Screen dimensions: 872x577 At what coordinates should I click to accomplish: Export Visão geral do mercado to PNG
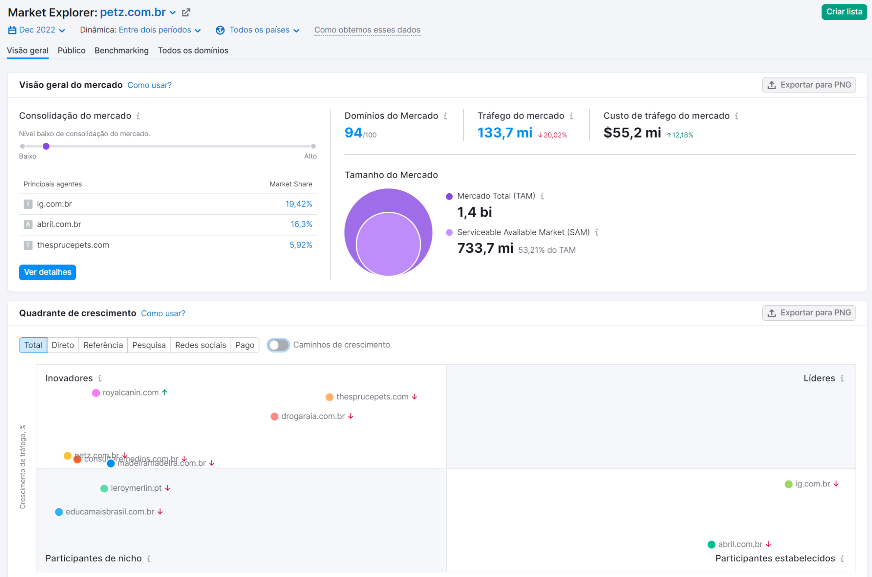809,85
